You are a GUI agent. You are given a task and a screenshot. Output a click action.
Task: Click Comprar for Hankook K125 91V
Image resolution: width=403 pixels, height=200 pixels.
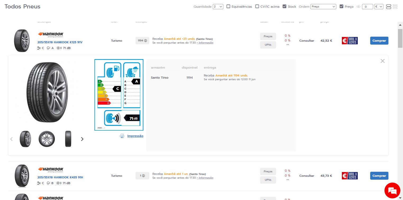[x=379, y=41]
